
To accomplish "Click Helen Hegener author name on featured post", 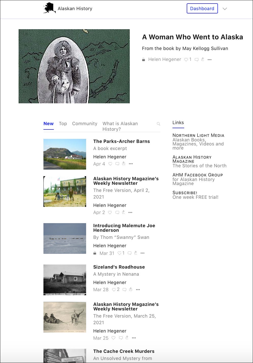I will [165, 59].
